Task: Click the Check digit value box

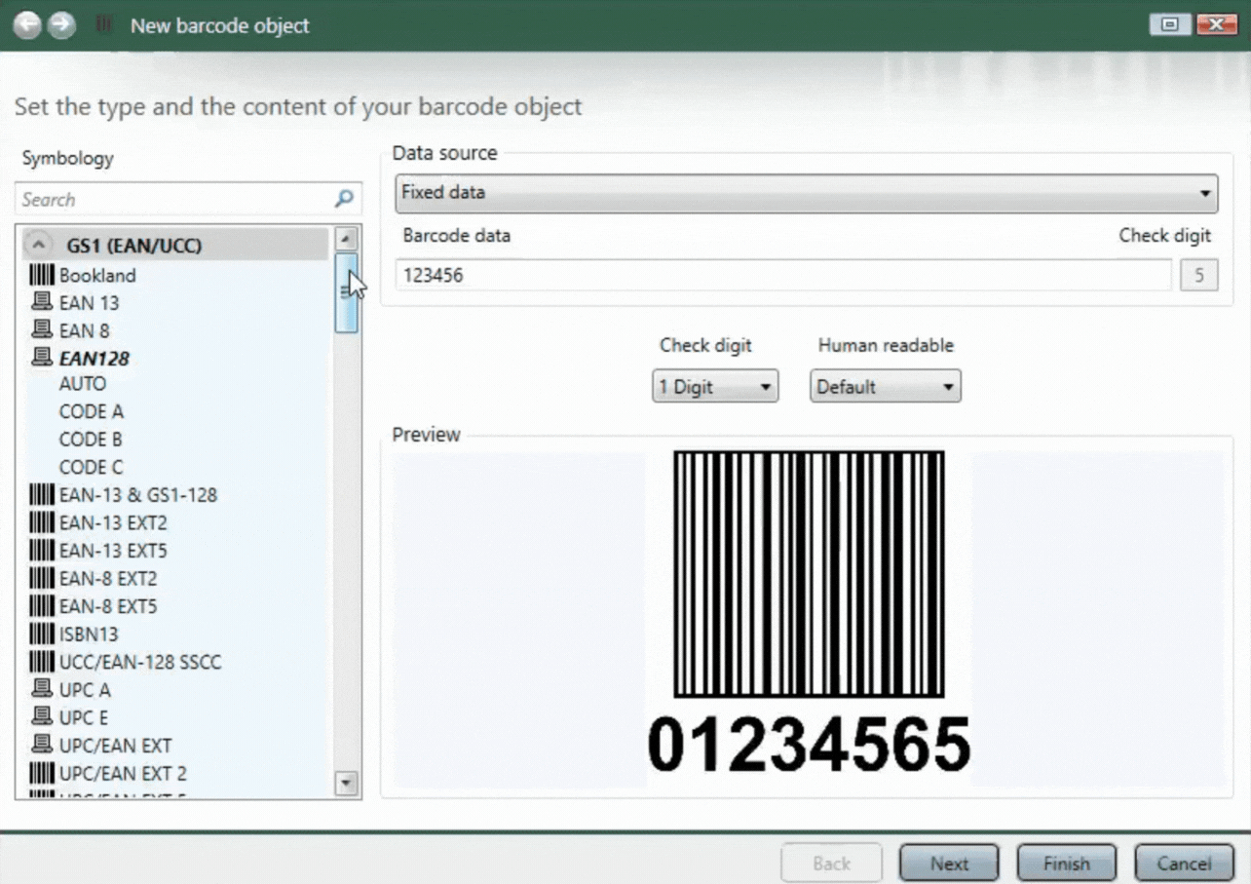Action: [1199, 275]
